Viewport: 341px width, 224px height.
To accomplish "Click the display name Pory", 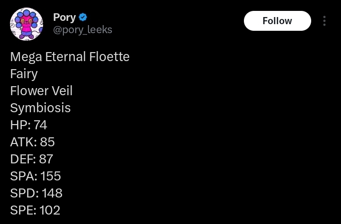I will click(64, 18).
